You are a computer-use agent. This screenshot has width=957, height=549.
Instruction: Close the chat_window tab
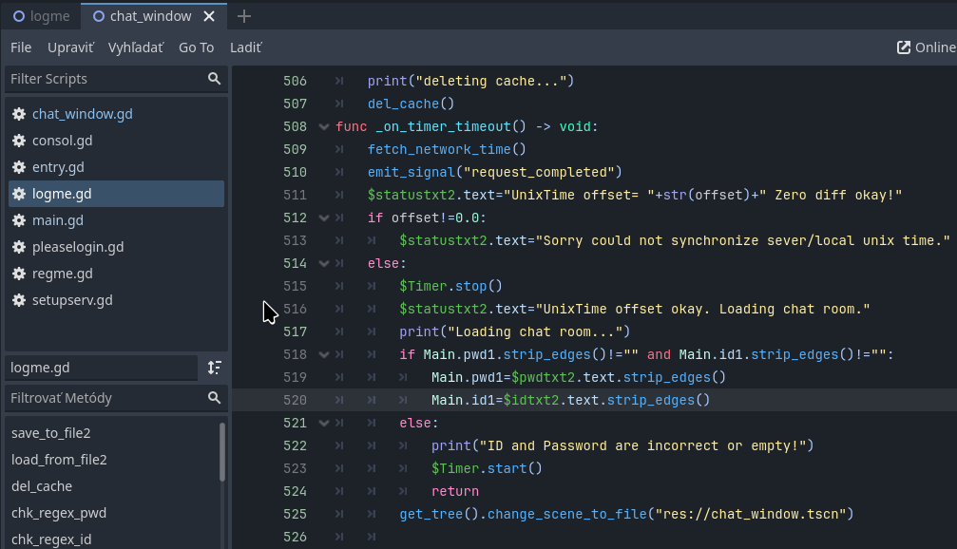coord(210,16)
